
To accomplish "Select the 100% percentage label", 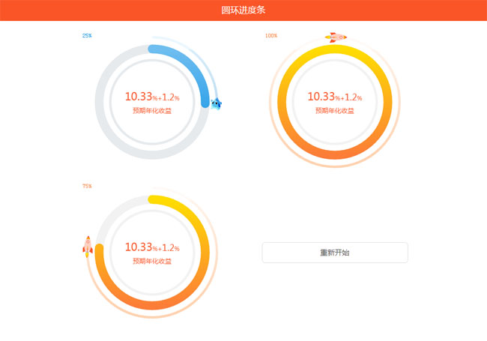I will click(x=271, y=35).
